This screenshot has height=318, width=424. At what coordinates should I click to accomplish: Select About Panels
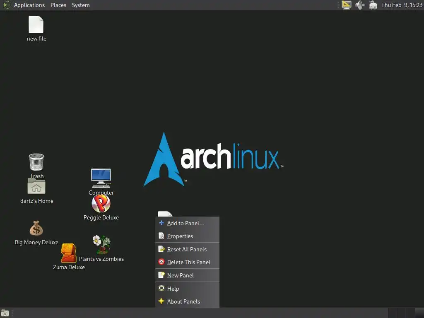pos(188,301)
